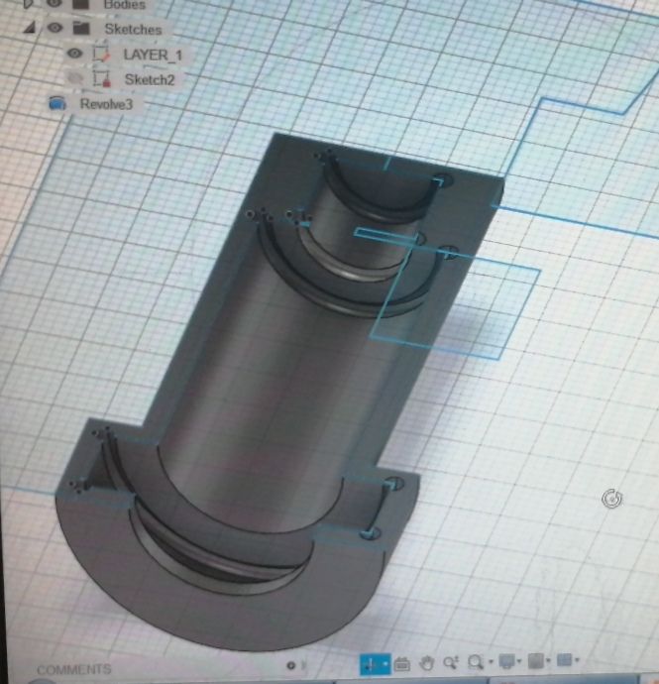
Task: Expand the Grid and Snaps dropdown arrow
Action: [x=548, y=660]
